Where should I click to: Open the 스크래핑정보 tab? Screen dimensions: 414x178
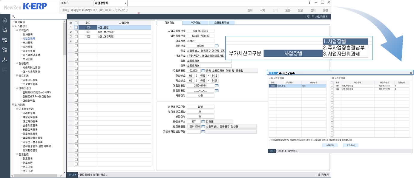tap(221, 23)
